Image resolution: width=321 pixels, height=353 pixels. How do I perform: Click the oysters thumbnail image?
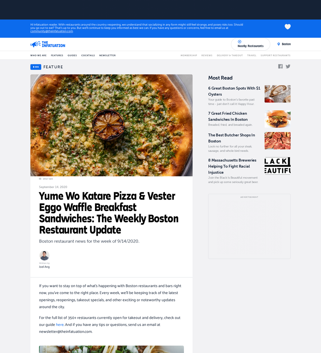(x=277, y=94)
